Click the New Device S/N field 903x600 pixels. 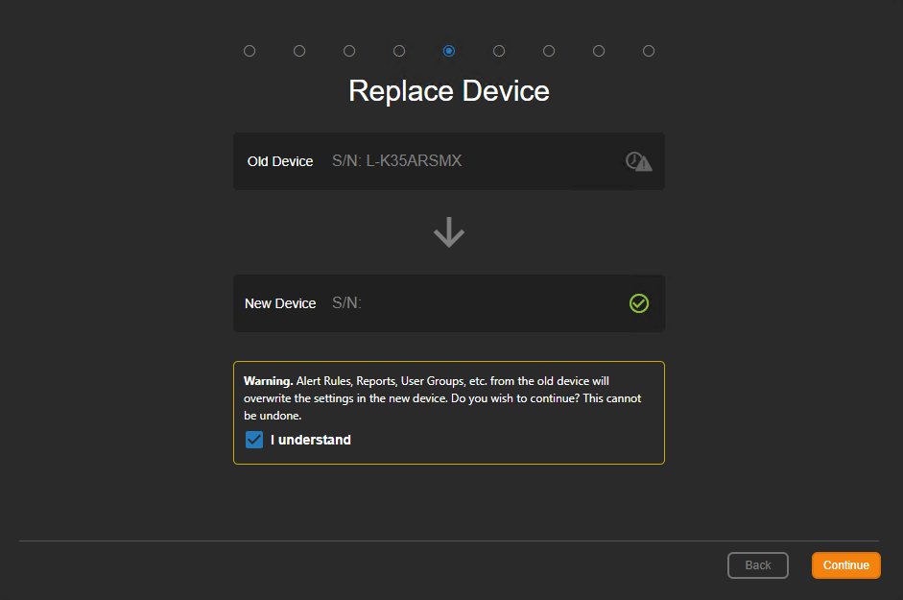click(448, 303)
